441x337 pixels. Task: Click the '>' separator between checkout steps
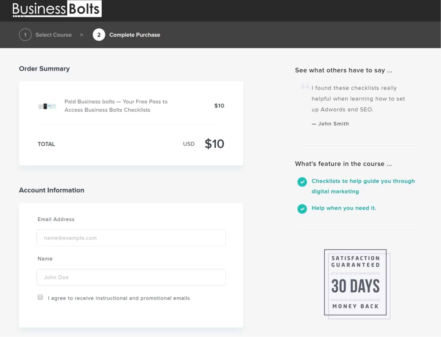point(81,35)
